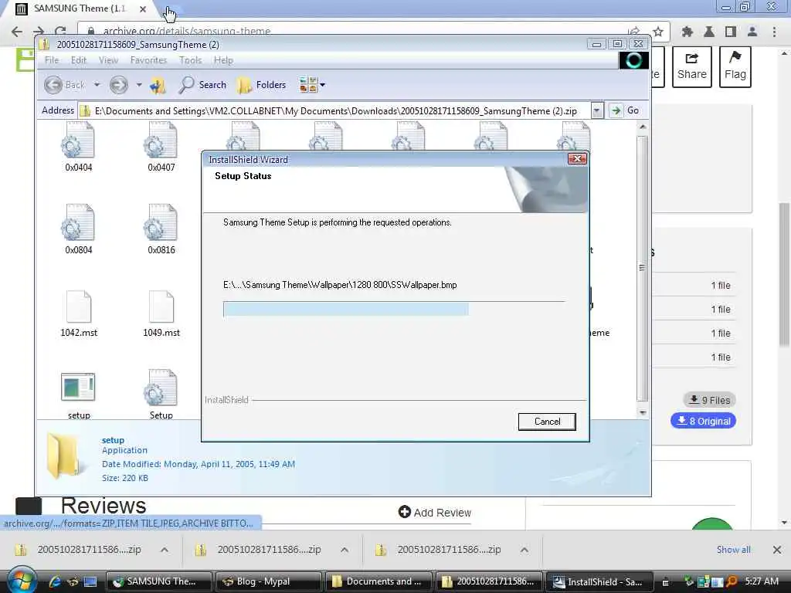Toggle the browser side panel icon

click(x=731, y=32)
